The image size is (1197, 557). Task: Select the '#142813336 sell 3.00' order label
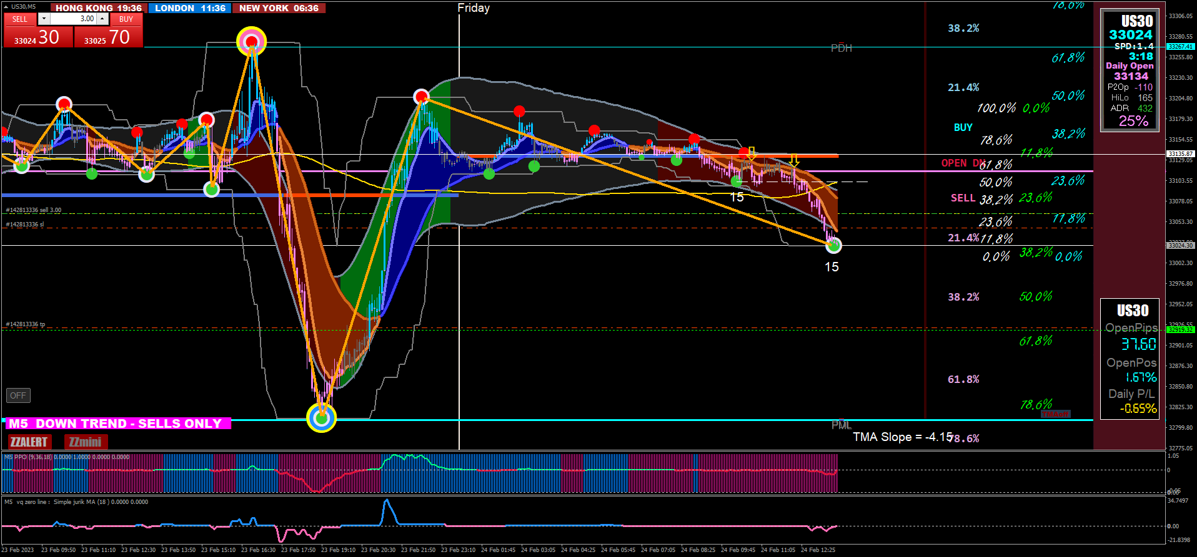(x=34, y=210)
